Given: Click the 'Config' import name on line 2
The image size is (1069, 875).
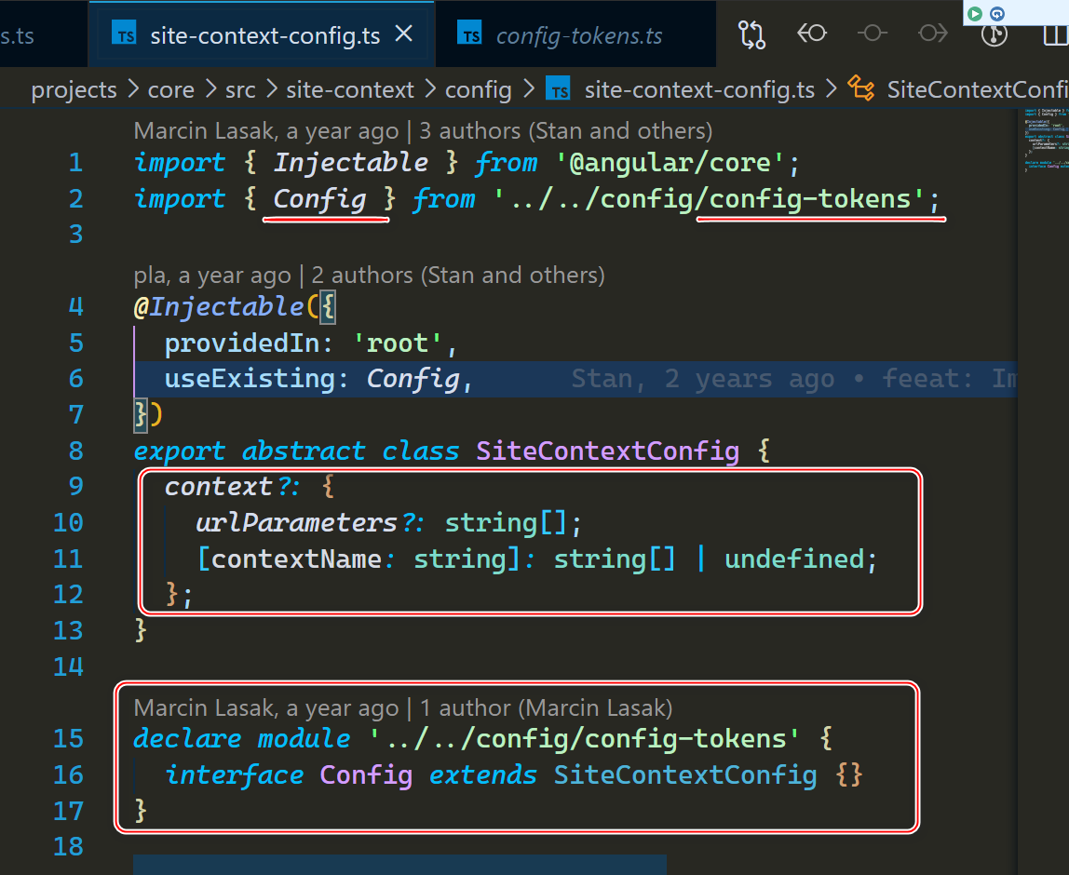Looking at the screenshot, I should click(x=319, y=199).
